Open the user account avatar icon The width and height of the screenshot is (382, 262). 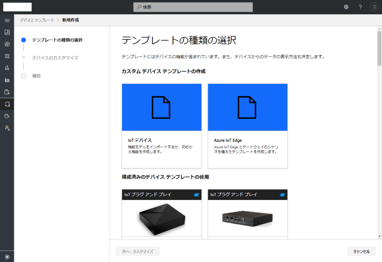(375, 7)
